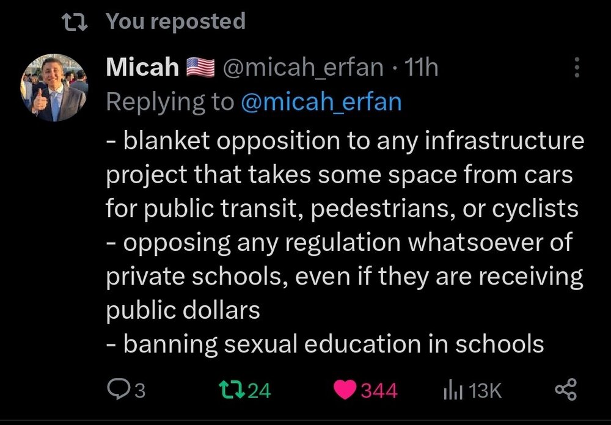Open the gray @micah_erfan handle beside name
Viewport: 611px width, 425px height.
[x=303, y=67]
